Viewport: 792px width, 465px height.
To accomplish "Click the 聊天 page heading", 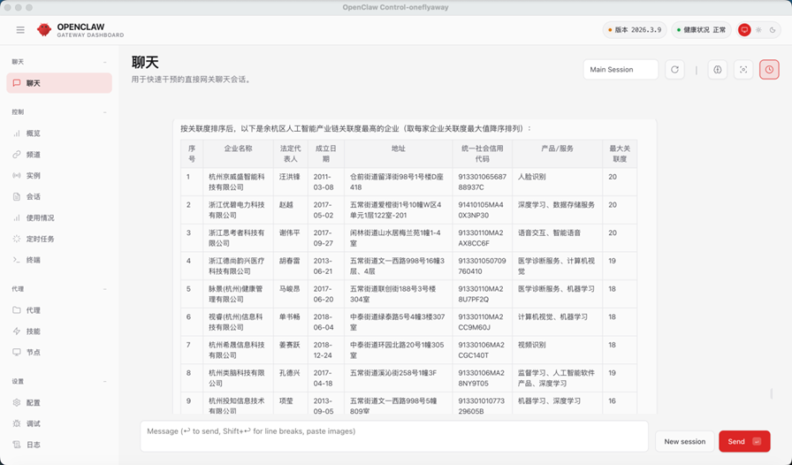I will pos(146,63).
